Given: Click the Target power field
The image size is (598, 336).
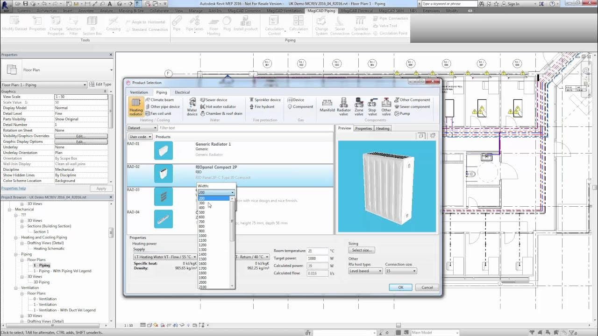Looking at the screenshot, I should click(x=317, y=258).
